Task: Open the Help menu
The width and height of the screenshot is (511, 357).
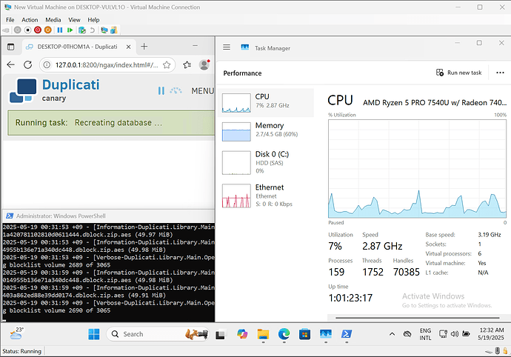Action: pyautogui.click(x=93, y=20)
